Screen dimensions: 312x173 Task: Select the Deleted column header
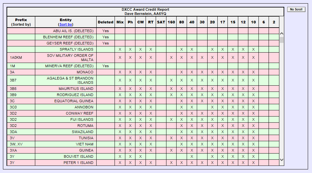click(105, 22)
